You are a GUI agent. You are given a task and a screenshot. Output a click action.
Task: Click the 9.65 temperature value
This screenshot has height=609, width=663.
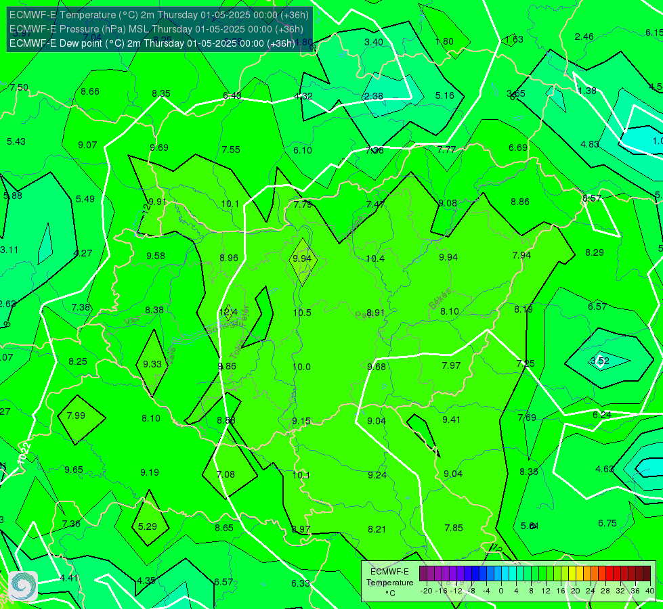74,470
